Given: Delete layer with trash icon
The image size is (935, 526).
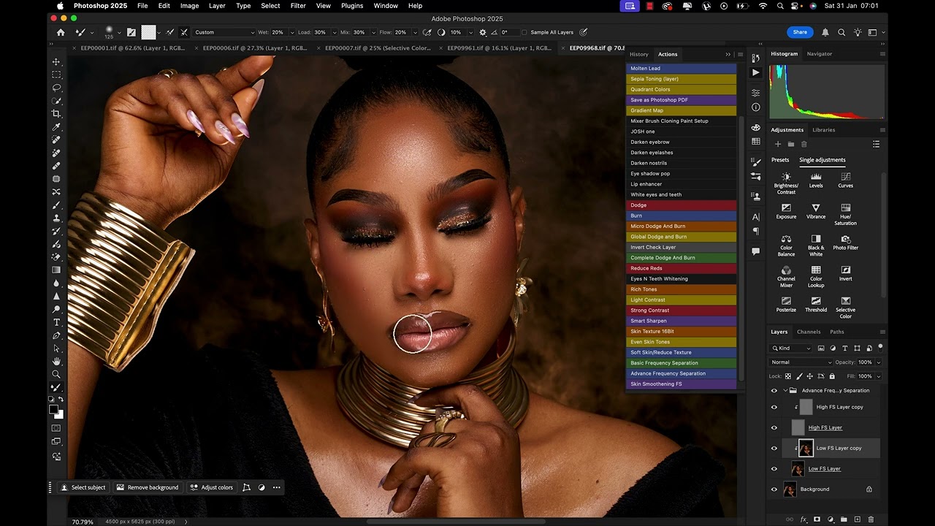Looking at the screenshot, I should [871, 519].
